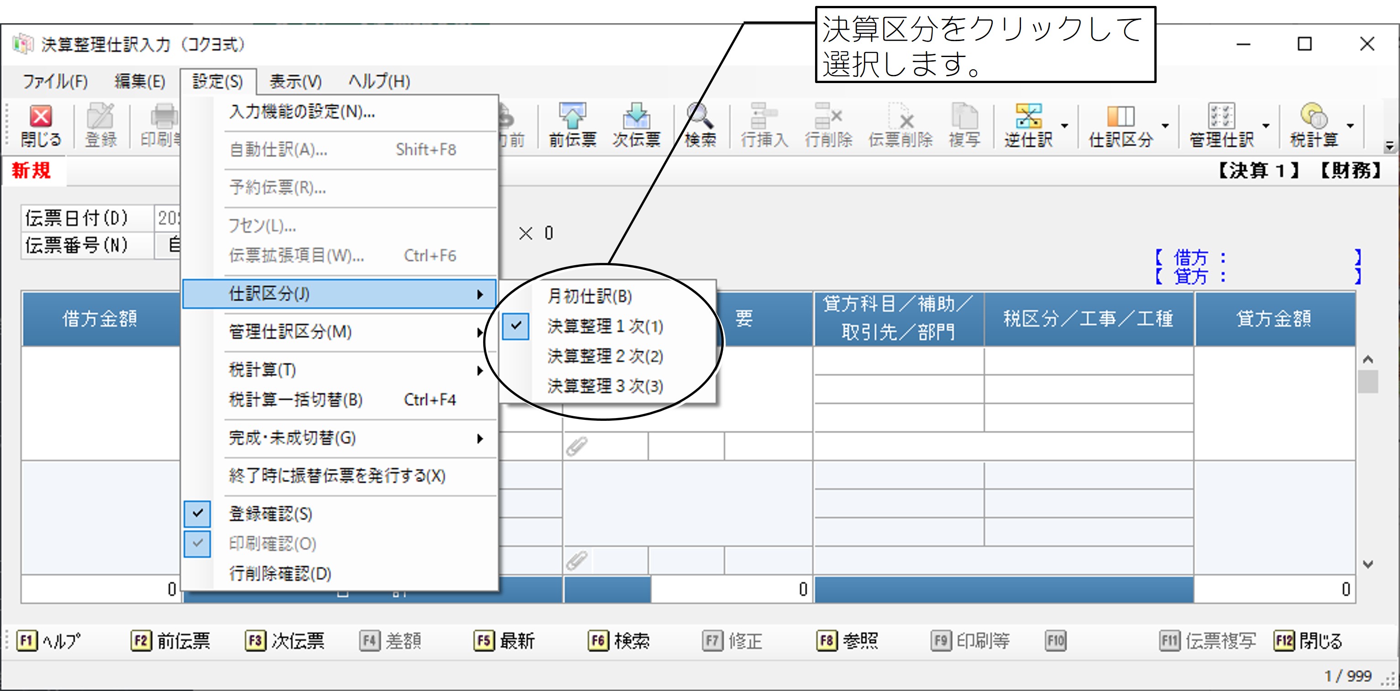This screenshot has width=1400, height=691.
Task: Click the 登録 toolbar icon
Action: click(101, 126)
